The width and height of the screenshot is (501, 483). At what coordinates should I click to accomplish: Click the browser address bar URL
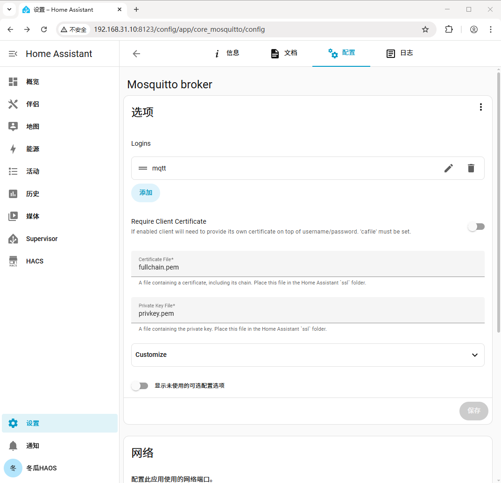tap(179, 29)
